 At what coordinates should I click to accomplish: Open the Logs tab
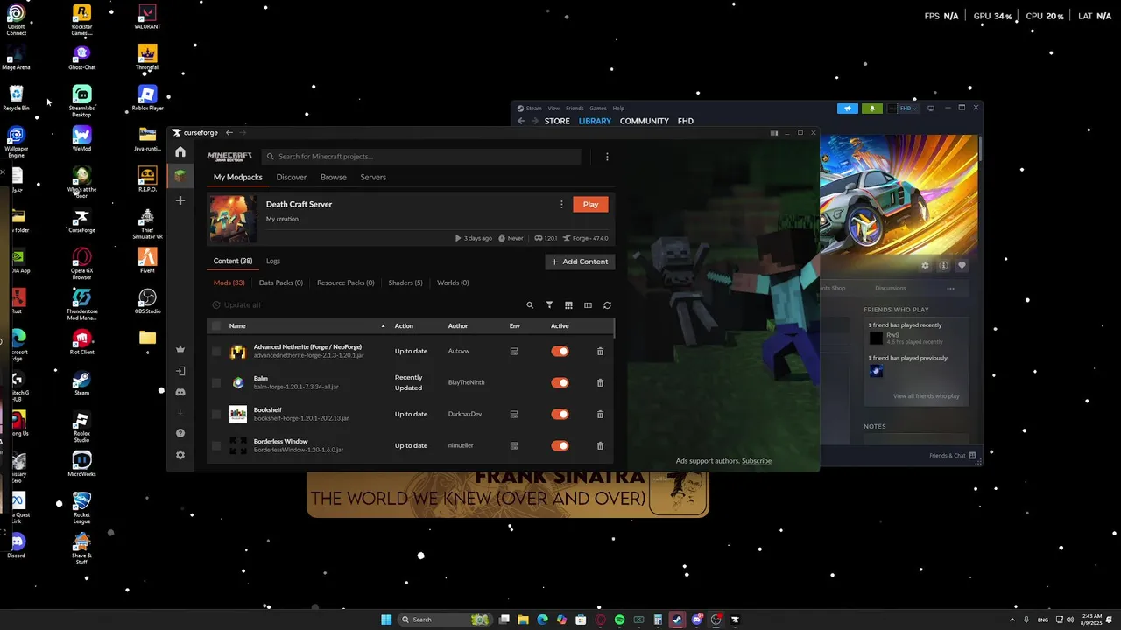(x=273, y=262)
